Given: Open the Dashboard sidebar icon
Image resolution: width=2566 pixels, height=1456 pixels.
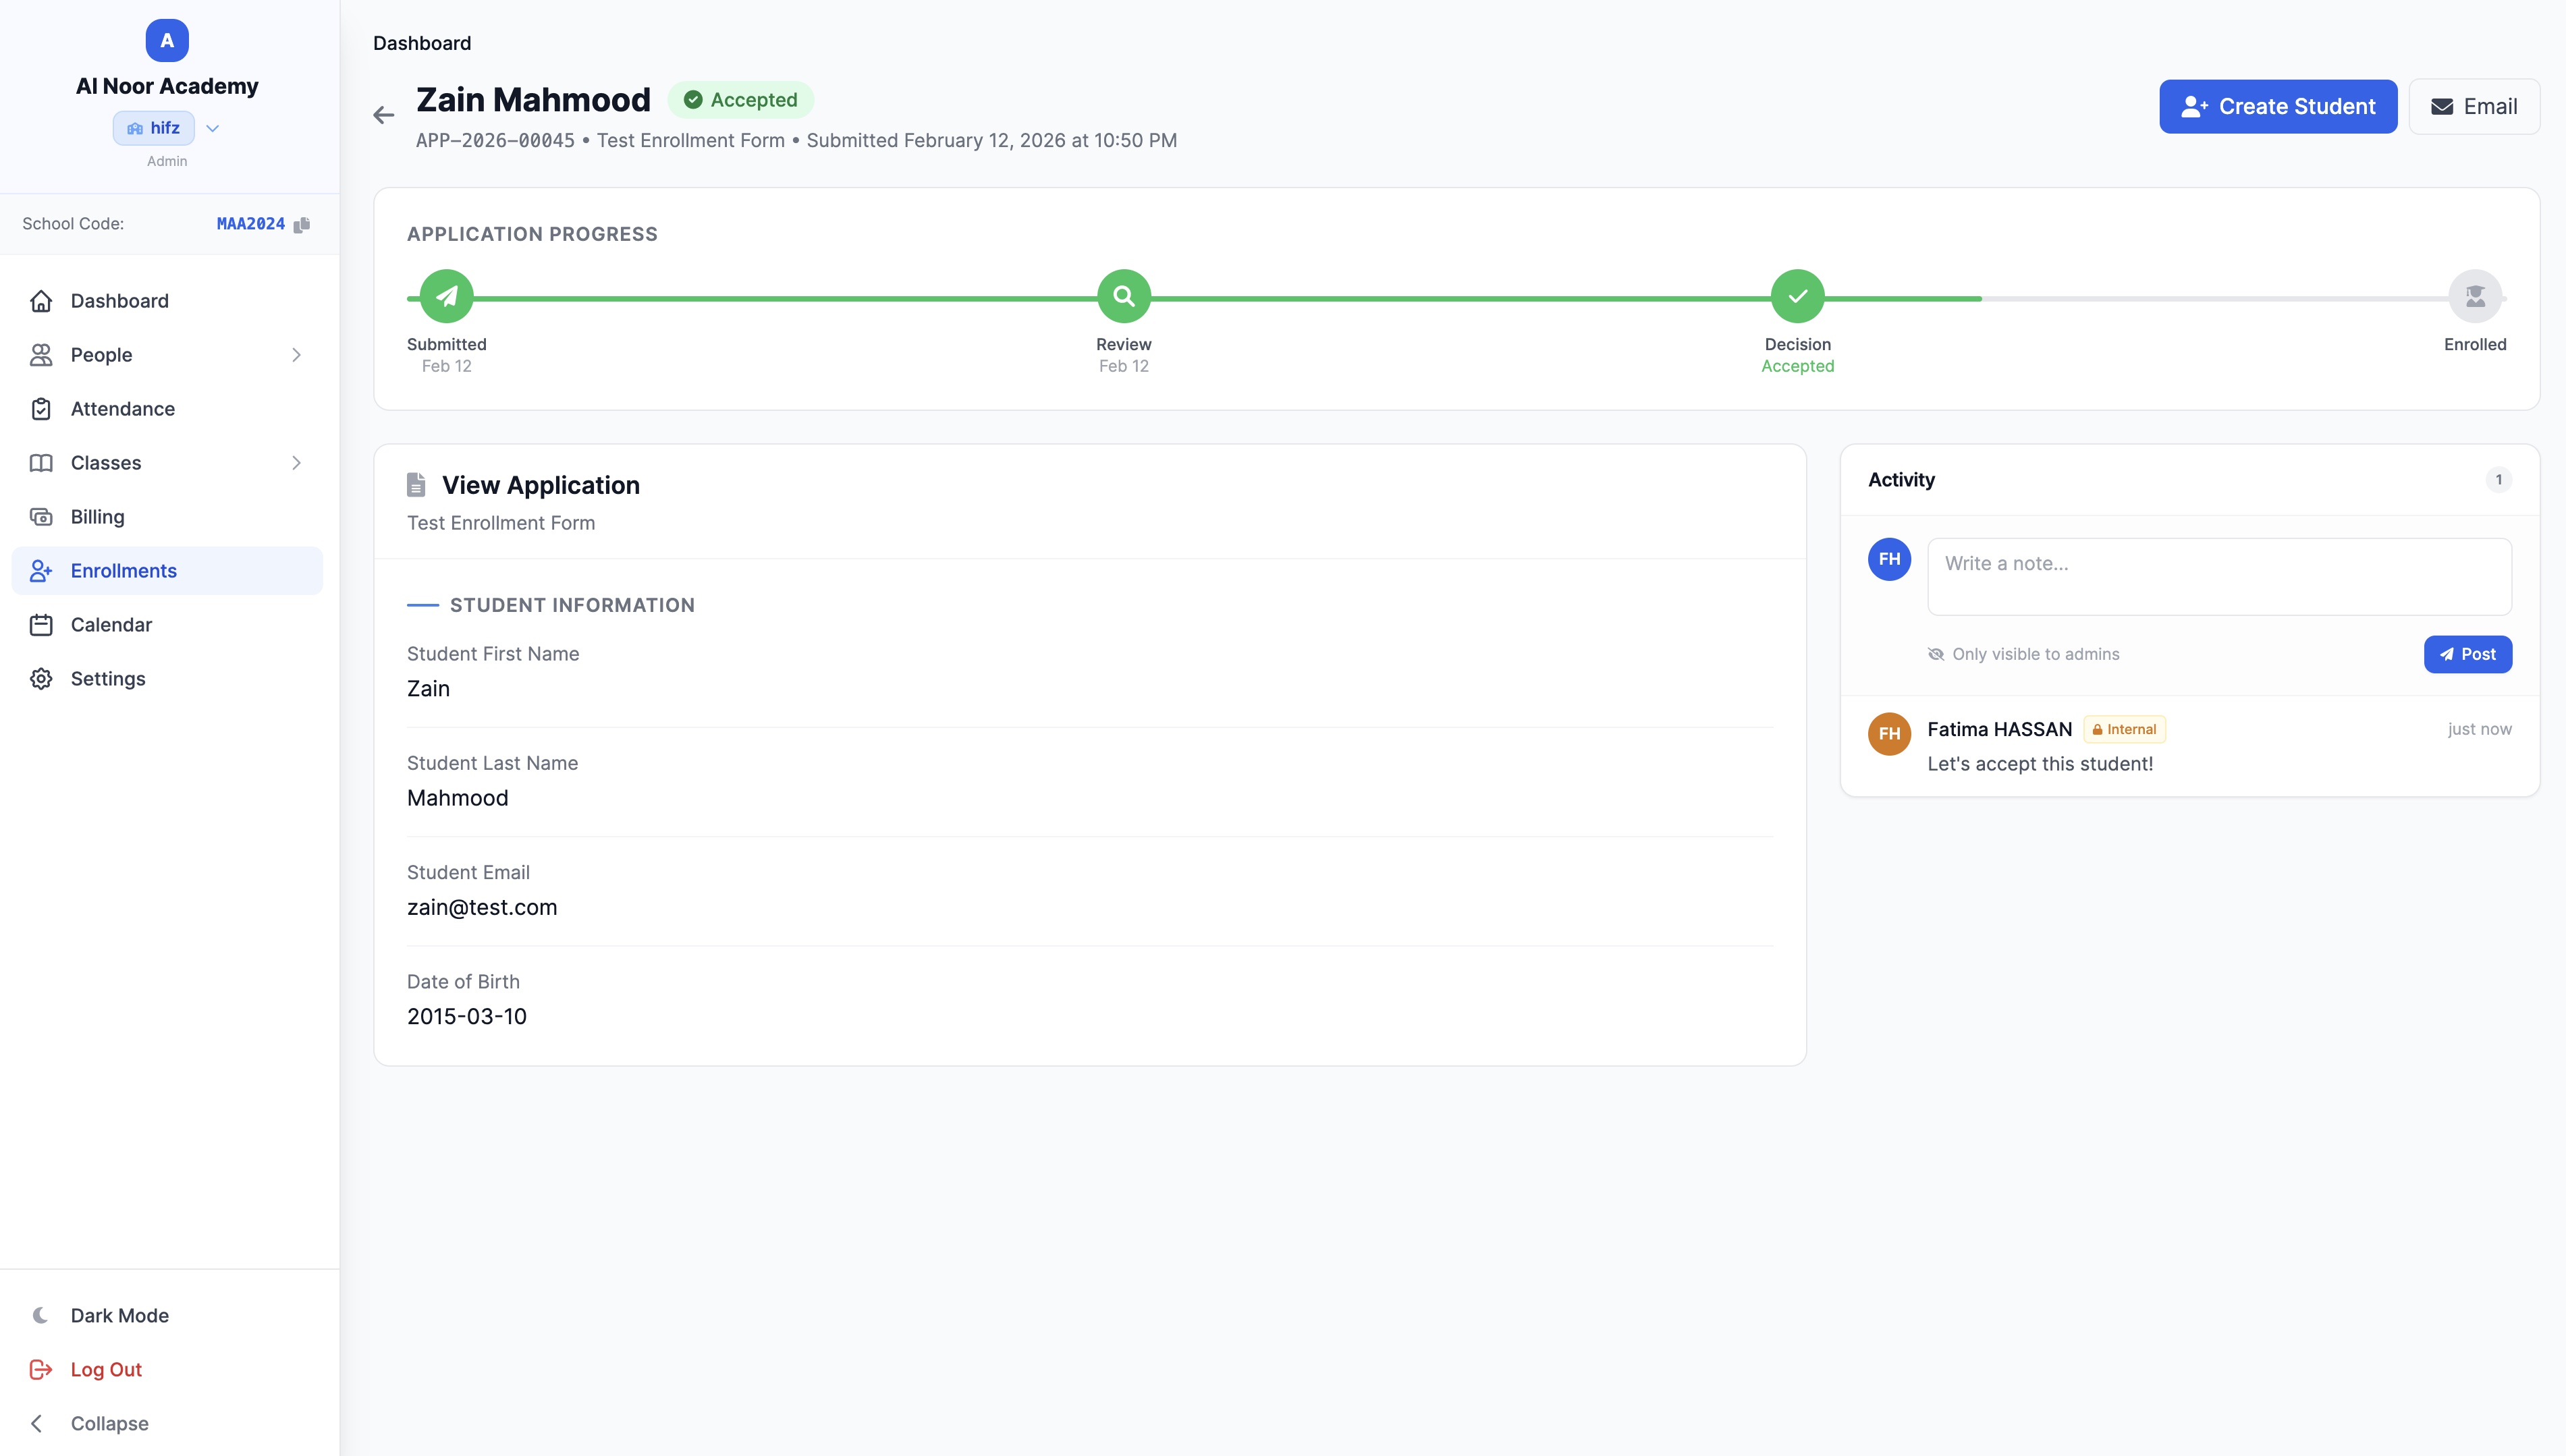Looking at the screenshot, I should 41,301.
